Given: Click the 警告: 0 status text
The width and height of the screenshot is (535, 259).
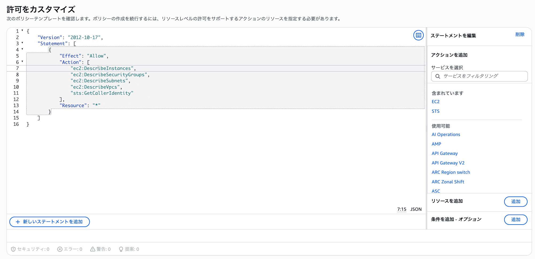Looking at the screenshot, I should (104, 249).
